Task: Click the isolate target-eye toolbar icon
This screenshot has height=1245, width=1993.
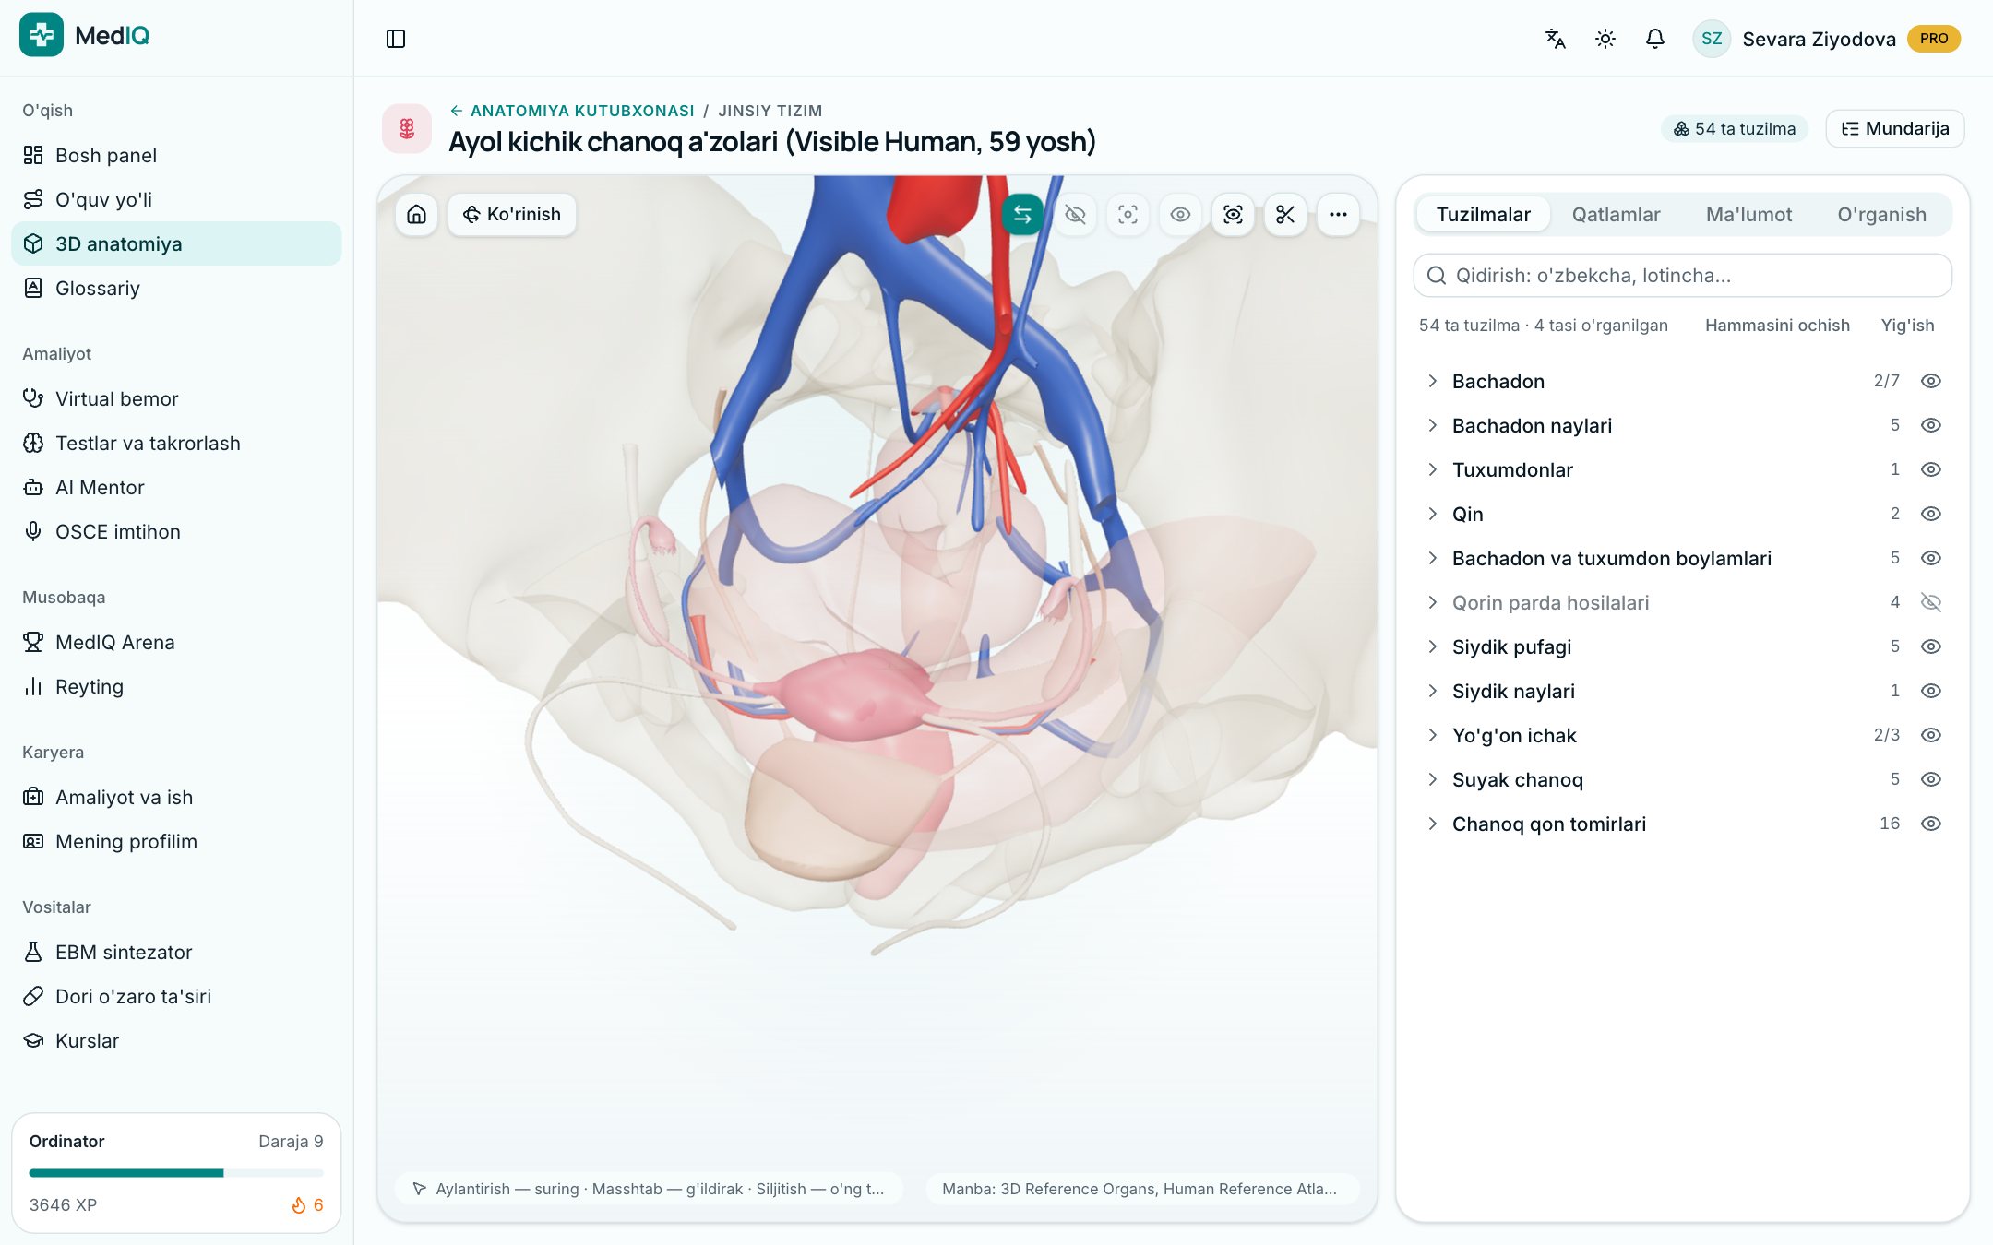Action: pos(1233,214)
